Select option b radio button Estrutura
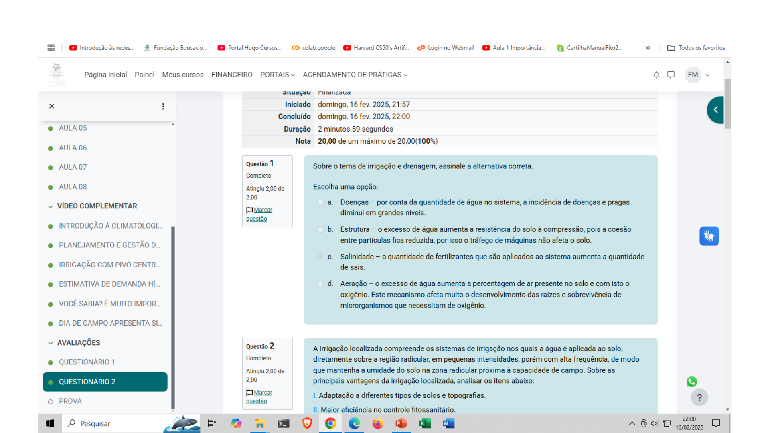This screenshot has width=770, height=433. pyautogui.click(x=320, y=229)
